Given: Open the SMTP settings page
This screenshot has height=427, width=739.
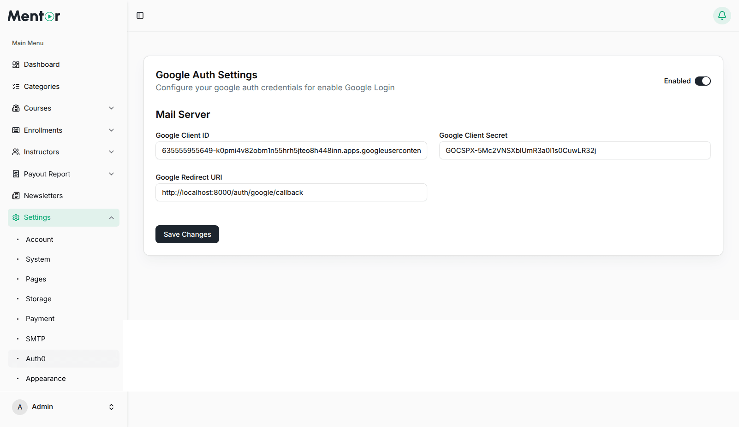Looking at the screenshot, I should tap(36, 339).
